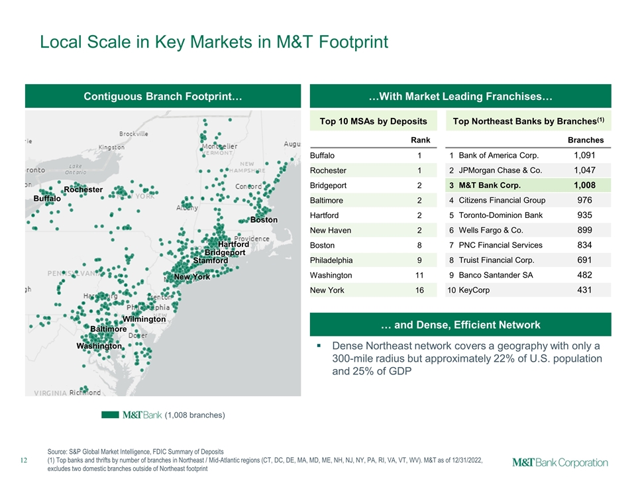Click the page number 12 in the footer
636x477 pixels.
click(x=25, y=460)
